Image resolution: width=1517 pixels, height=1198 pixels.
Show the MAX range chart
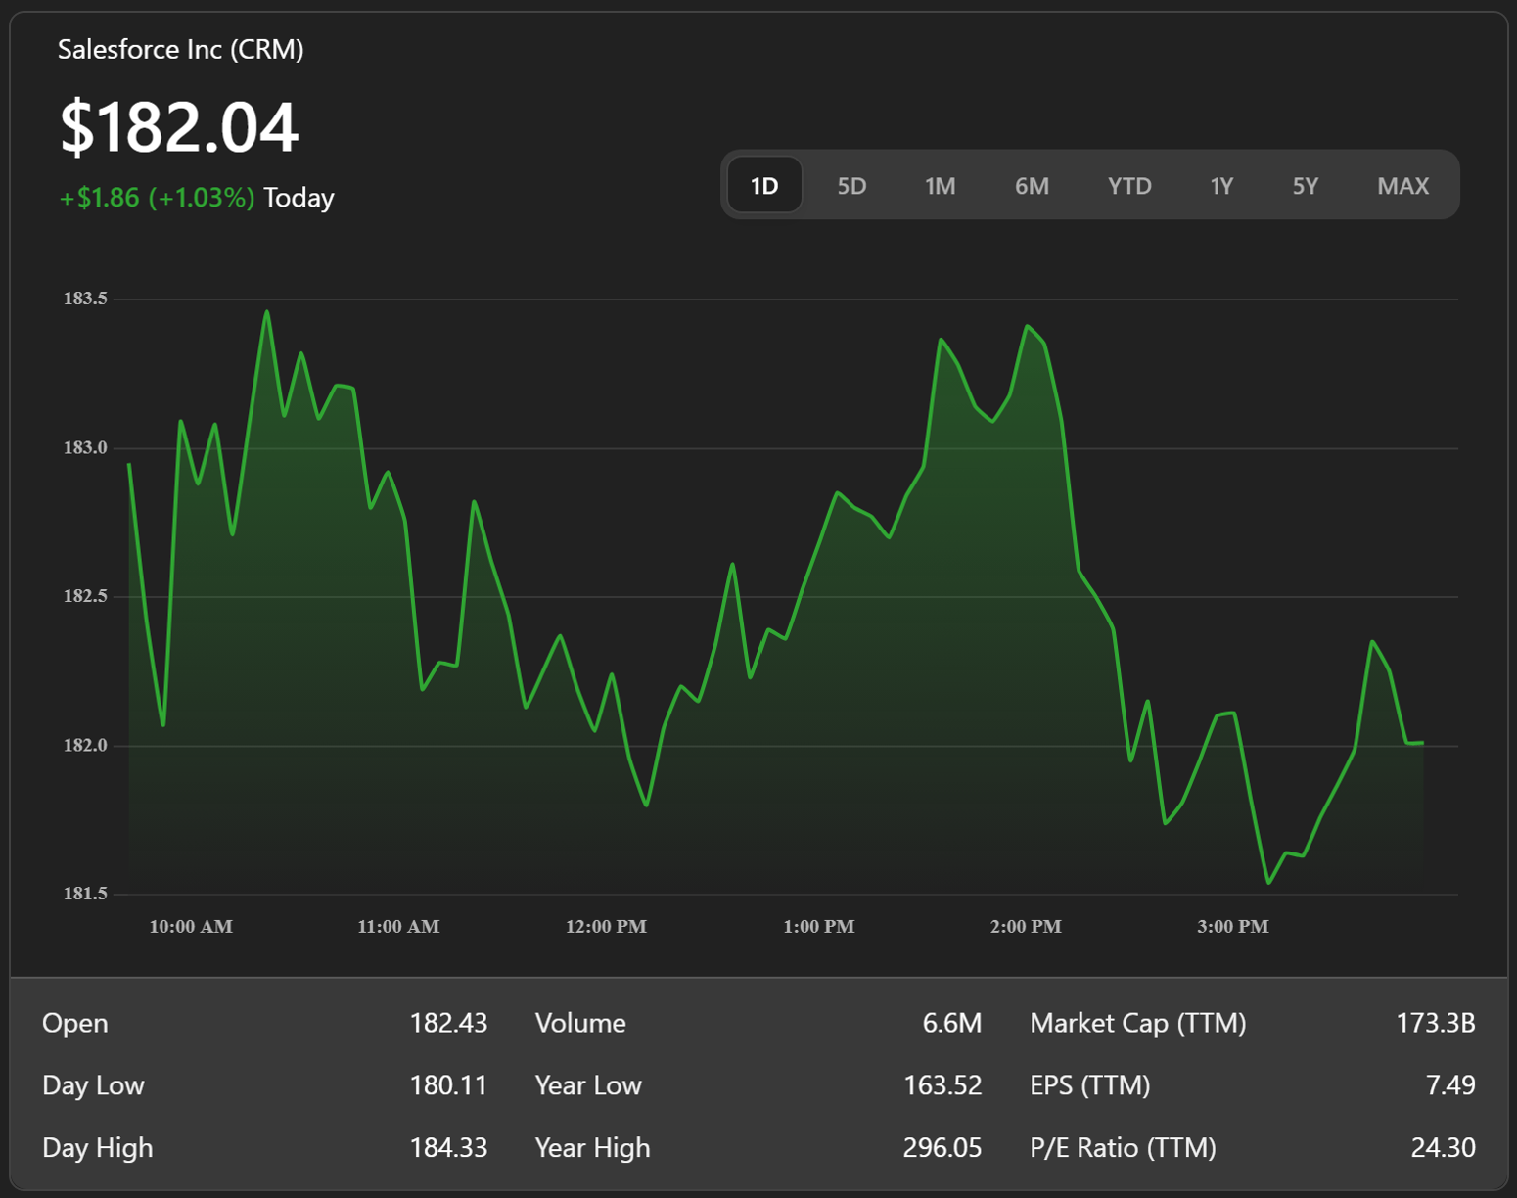click(1402, 185)
